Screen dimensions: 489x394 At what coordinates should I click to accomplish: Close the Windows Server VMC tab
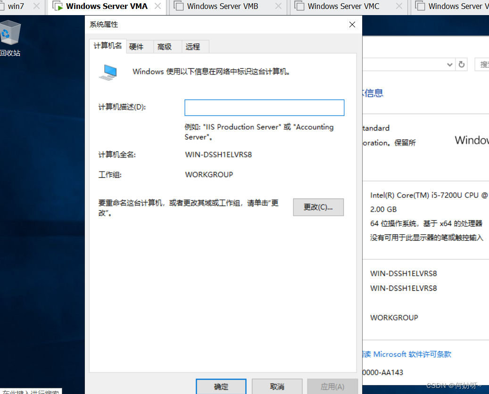tap(399, 6)
